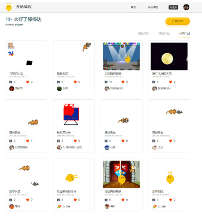Click heart icon on moon rocket project
Screen dimensions: 202x219
pyautogui.click(x=170, y=82)
